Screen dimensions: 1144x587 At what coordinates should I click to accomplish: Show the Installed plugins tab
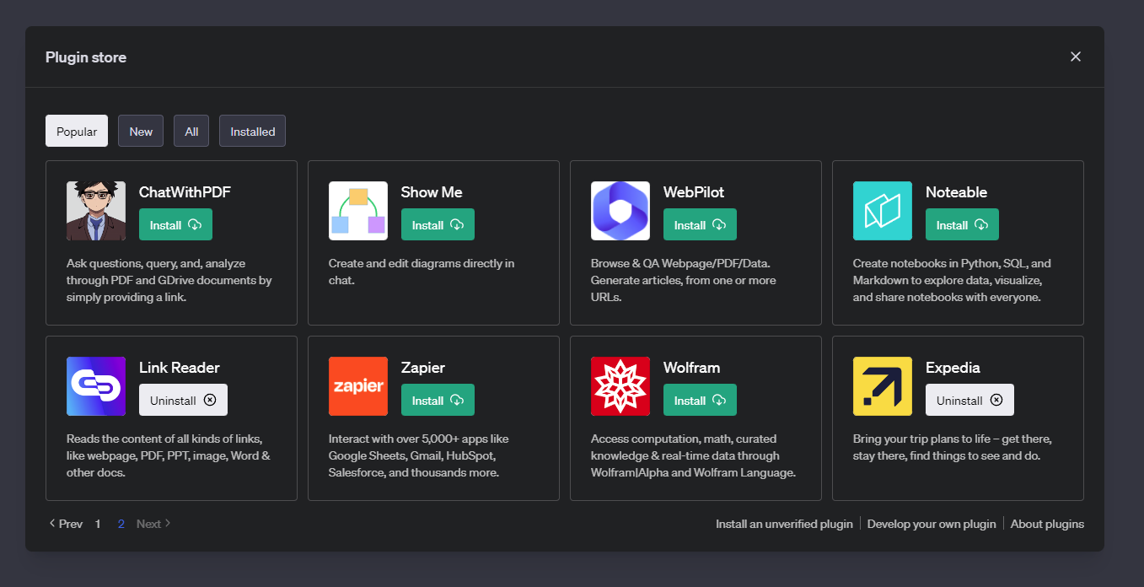coord(252,131)
